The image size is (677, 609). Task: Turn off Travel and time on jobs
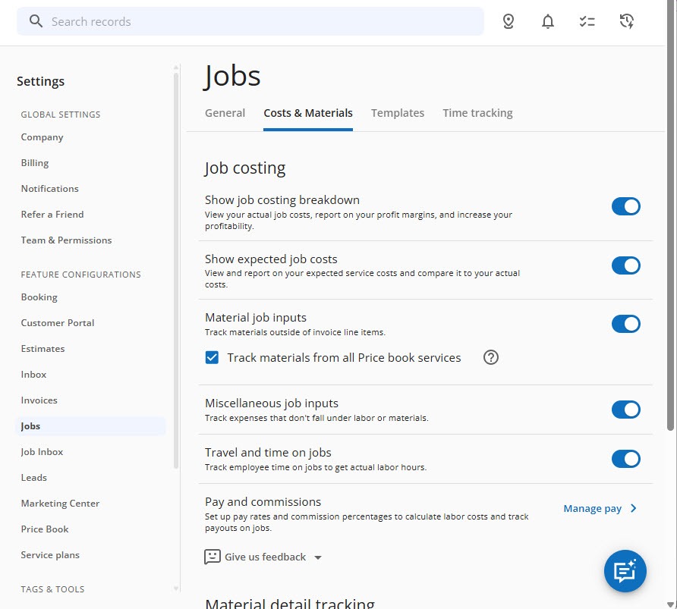click(x=625, y=459)
